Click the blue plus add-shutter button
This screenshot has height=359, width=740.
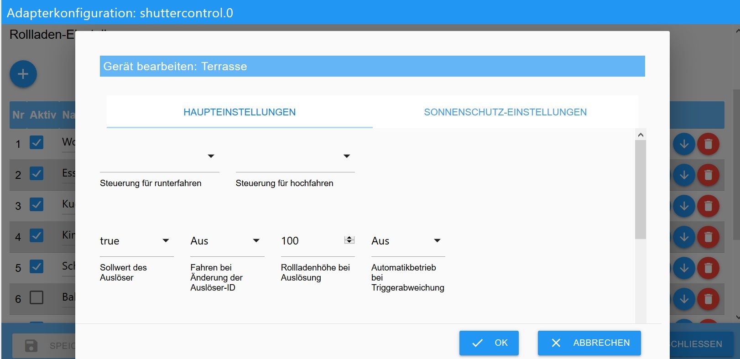pyautogui.click(x=23, y=74)
